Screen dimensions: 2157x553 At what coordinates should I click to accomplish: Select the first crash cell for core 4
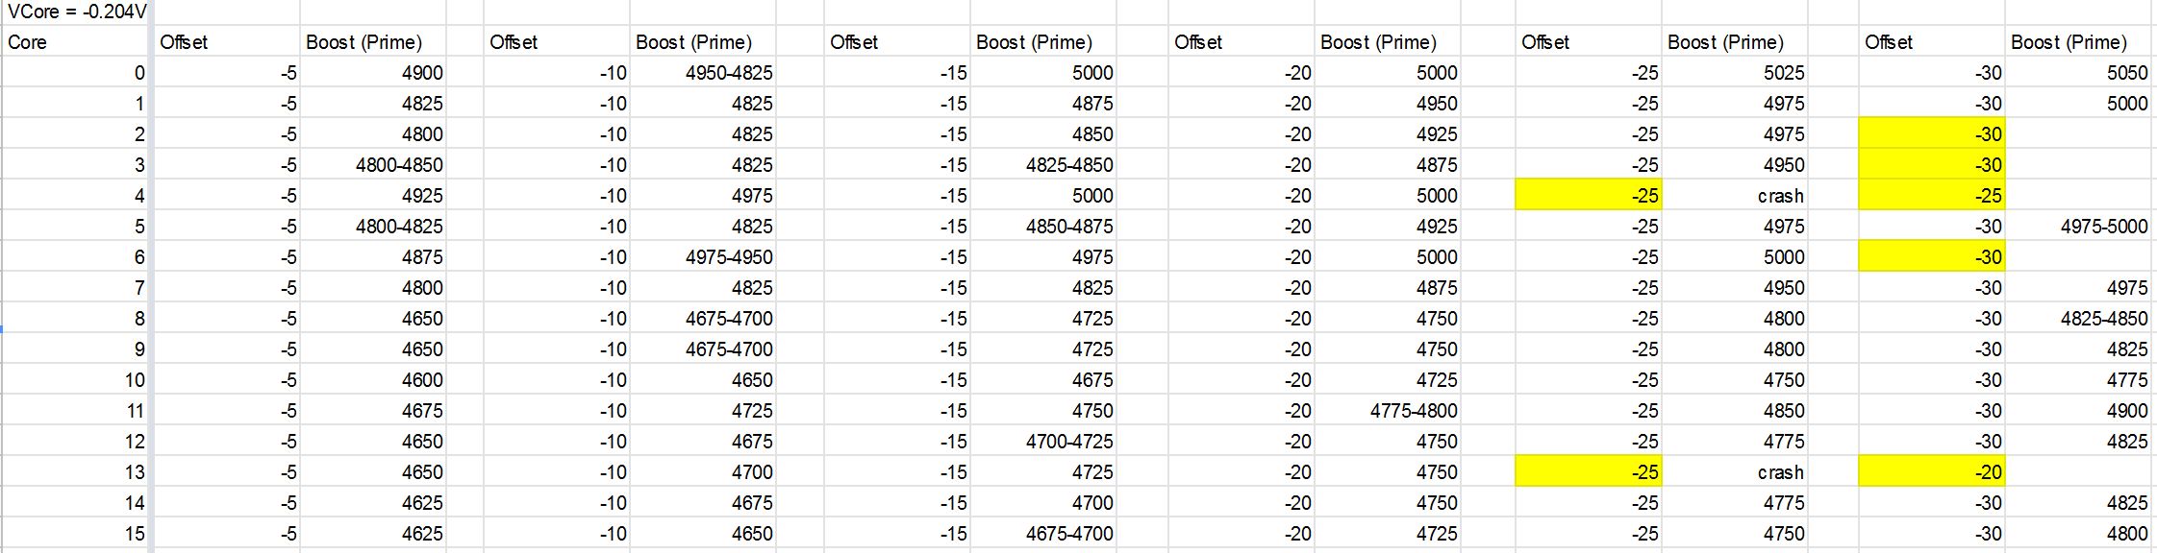point(1735,195)
